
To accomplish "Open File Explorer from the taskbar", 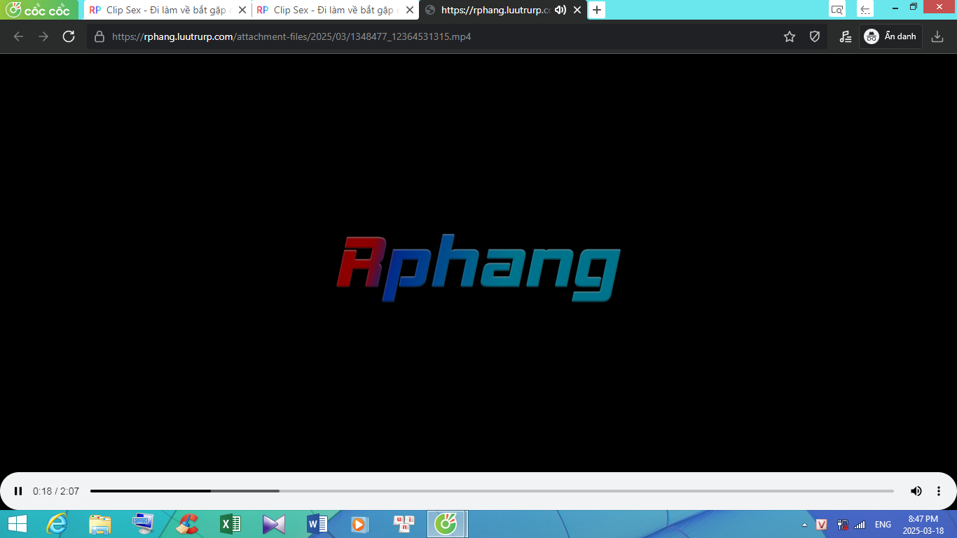I will click(100, 524).
